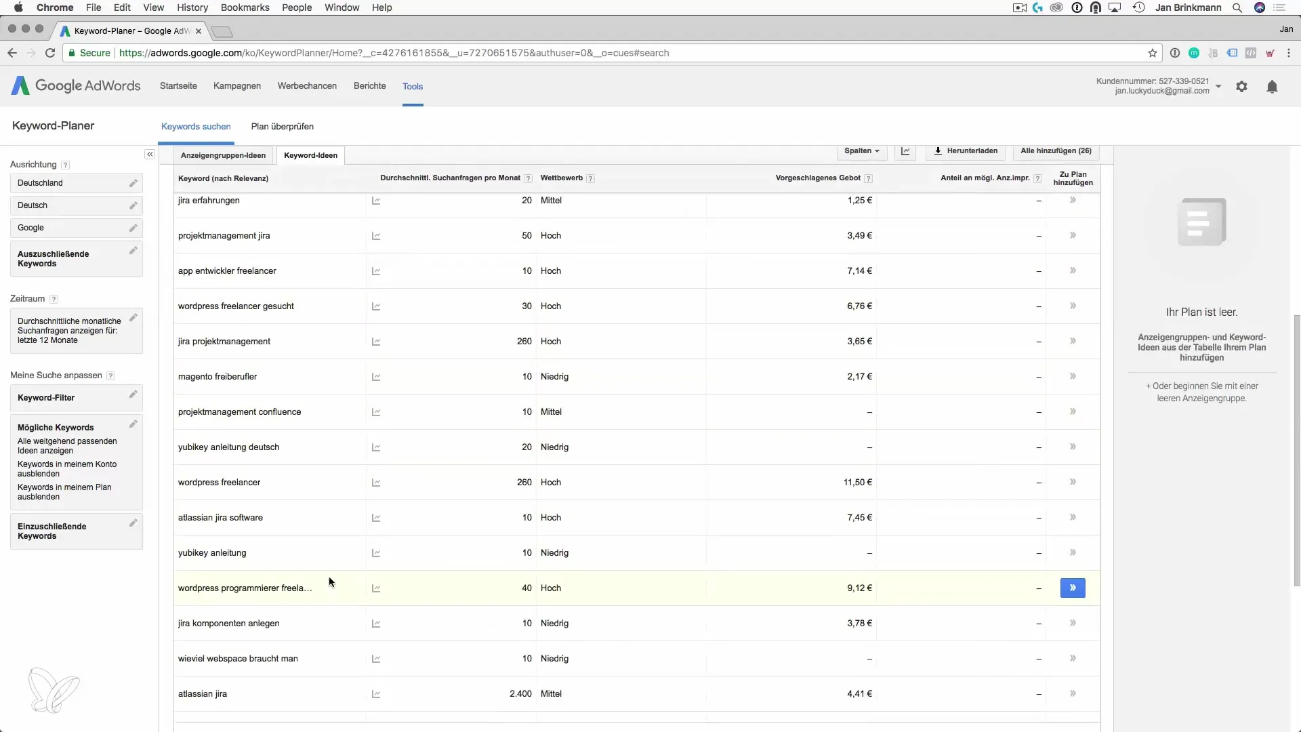Go to Startseite in navigation
The image size is (1301, 732).
click(x=178, y=86)
